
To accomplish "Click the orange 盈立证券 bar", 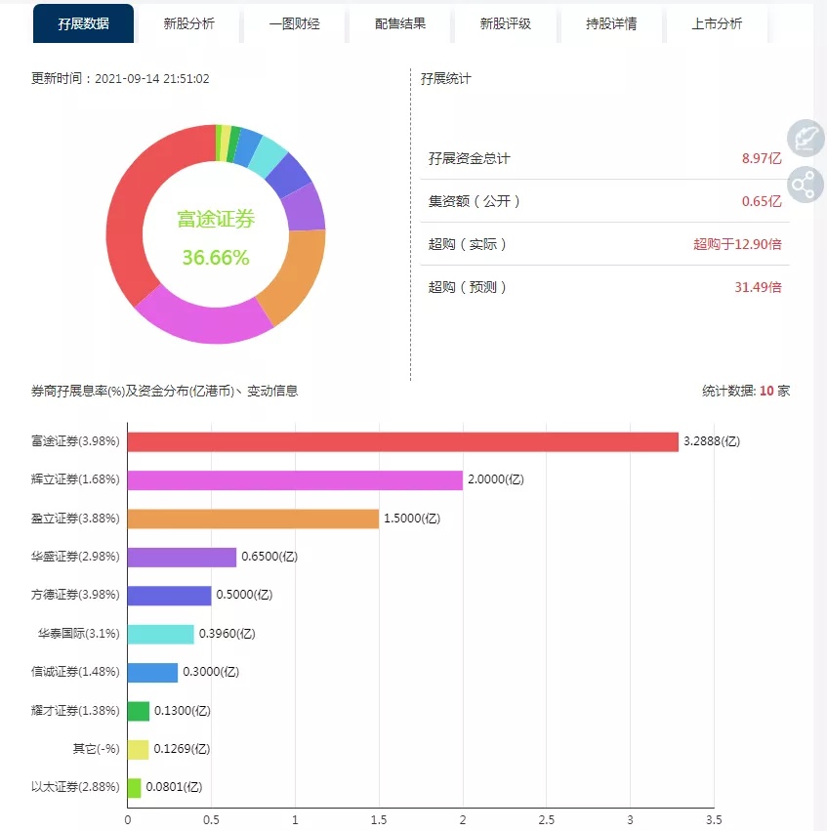I will tap(253, 519).
